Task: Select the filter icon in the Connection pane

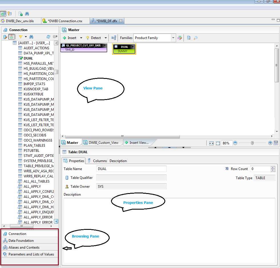Action: pos(20,37)
